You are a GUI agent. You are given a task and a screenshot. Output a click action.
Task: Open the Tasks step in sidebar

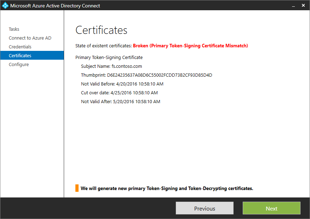point(14,29)
